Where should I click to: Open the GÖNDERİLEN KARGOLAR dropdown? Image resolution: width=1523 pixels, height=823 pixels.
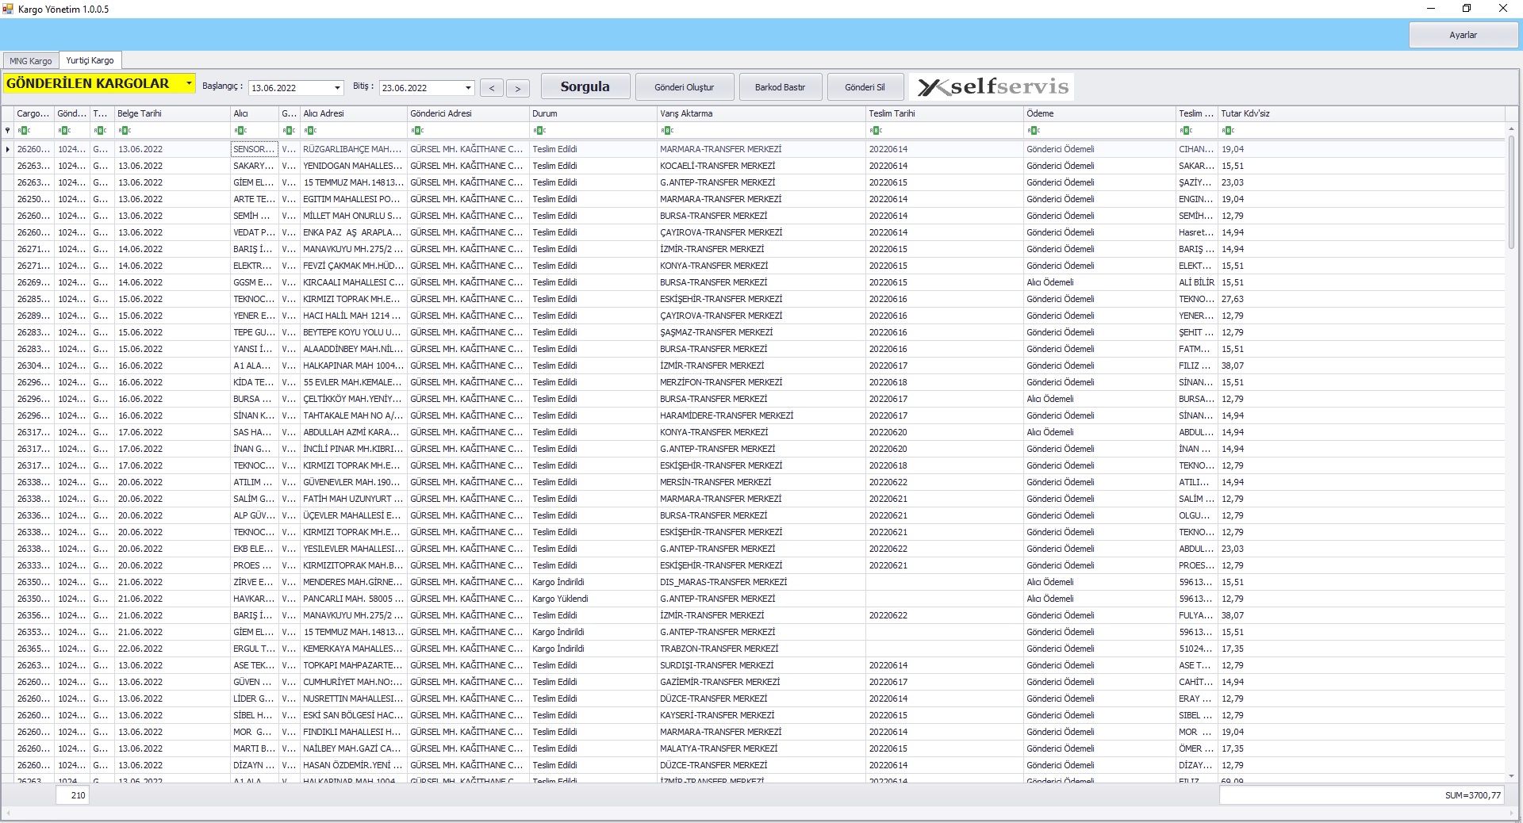point(189,83)
